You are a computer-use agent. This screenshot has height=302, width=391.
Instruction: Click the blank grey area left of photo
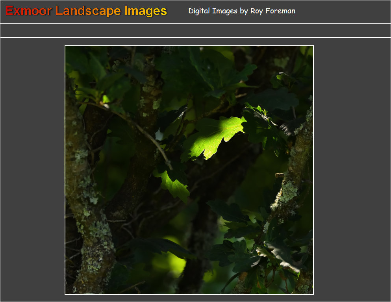tap(32, 169)
